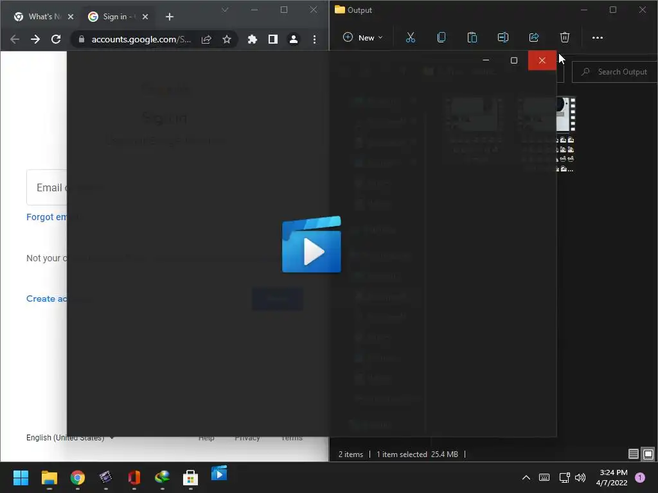The width and height of the screenshot is (658, 493).
Task: Click the Share icon in Output toolbar
Action: [x=534, y=38]
